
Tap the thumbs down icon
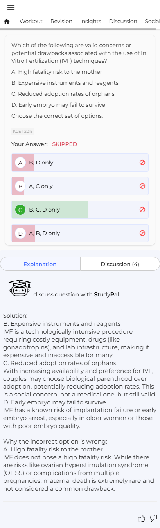point(153,519)
